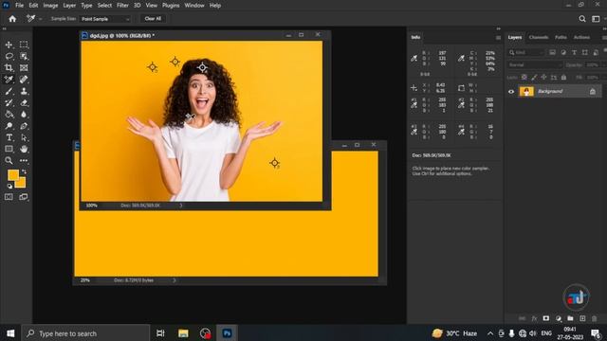Click the background color swatch
607x341 pixels.
21,182
